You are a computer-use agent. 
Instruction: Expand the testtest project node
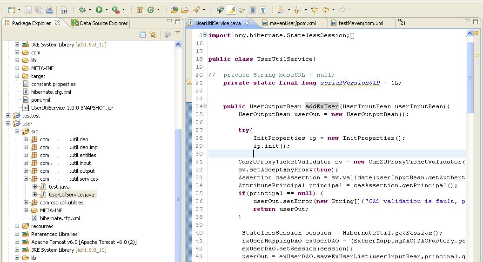tap(8, 116)
